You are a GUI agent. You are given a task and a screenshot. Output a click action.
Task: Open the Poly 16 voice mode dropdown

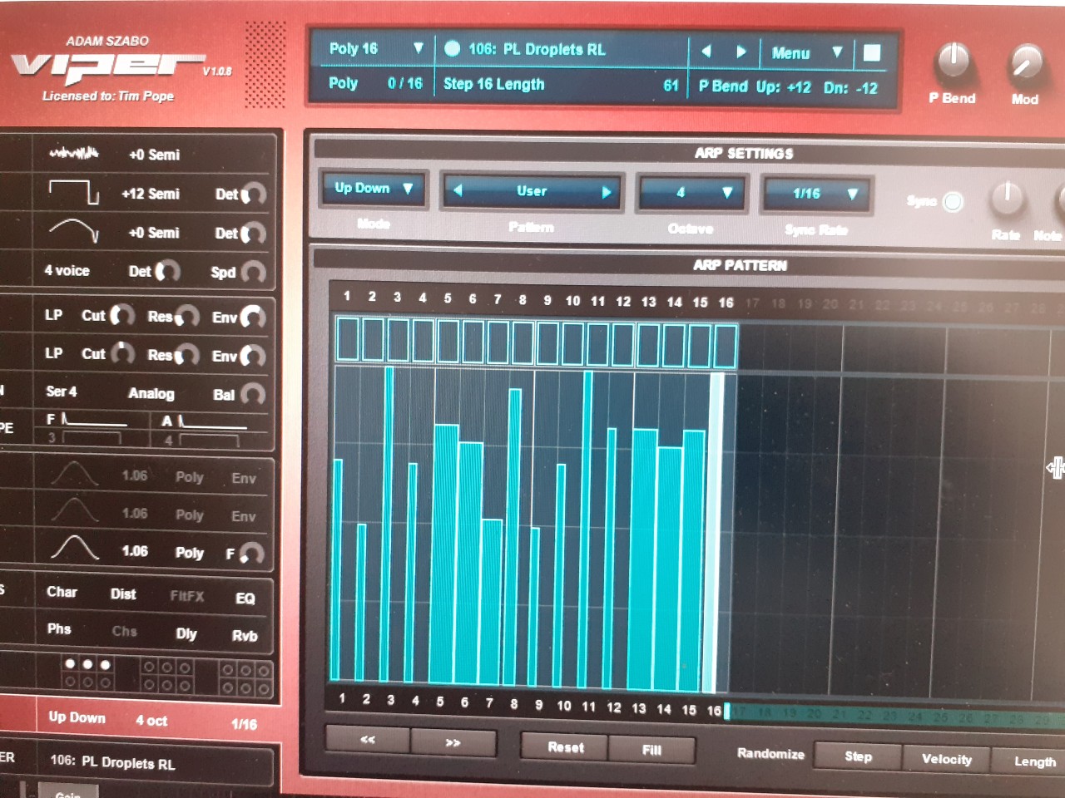pos(375,48)
